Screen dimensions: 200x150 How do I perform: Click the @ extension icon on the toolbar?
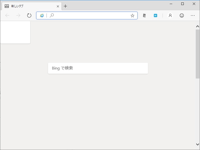(144, 15)
